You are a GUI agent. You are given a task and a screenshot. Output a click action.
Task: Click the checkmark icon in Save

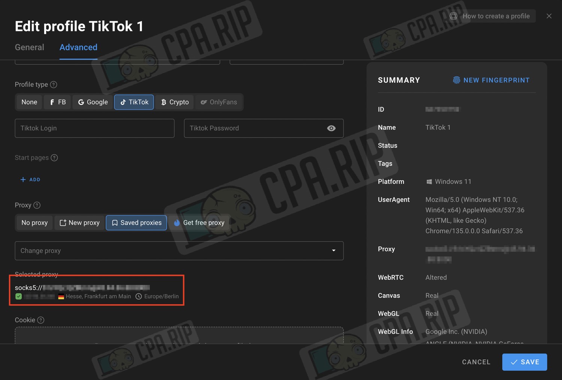[x=514, y=362]
